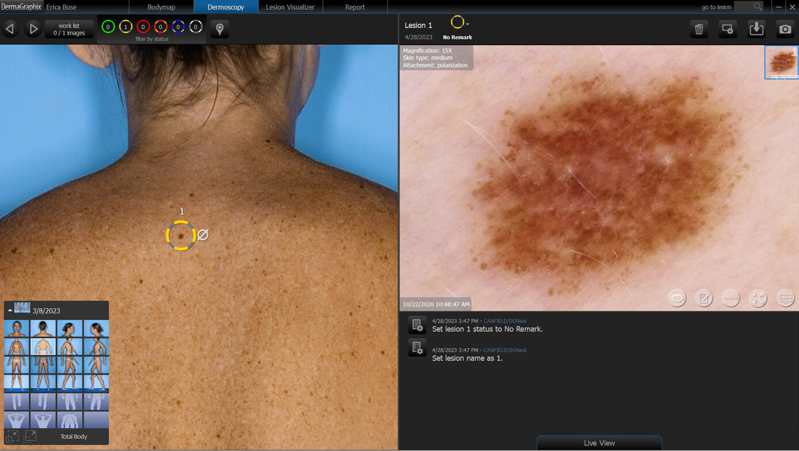Toggle the red status filter circle
Screen dimensions: 799x451
click(143, 26)
